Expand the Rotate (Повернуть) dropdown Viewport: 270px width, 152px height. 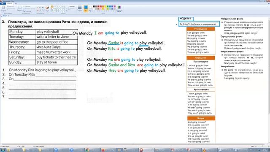[28, 11]
